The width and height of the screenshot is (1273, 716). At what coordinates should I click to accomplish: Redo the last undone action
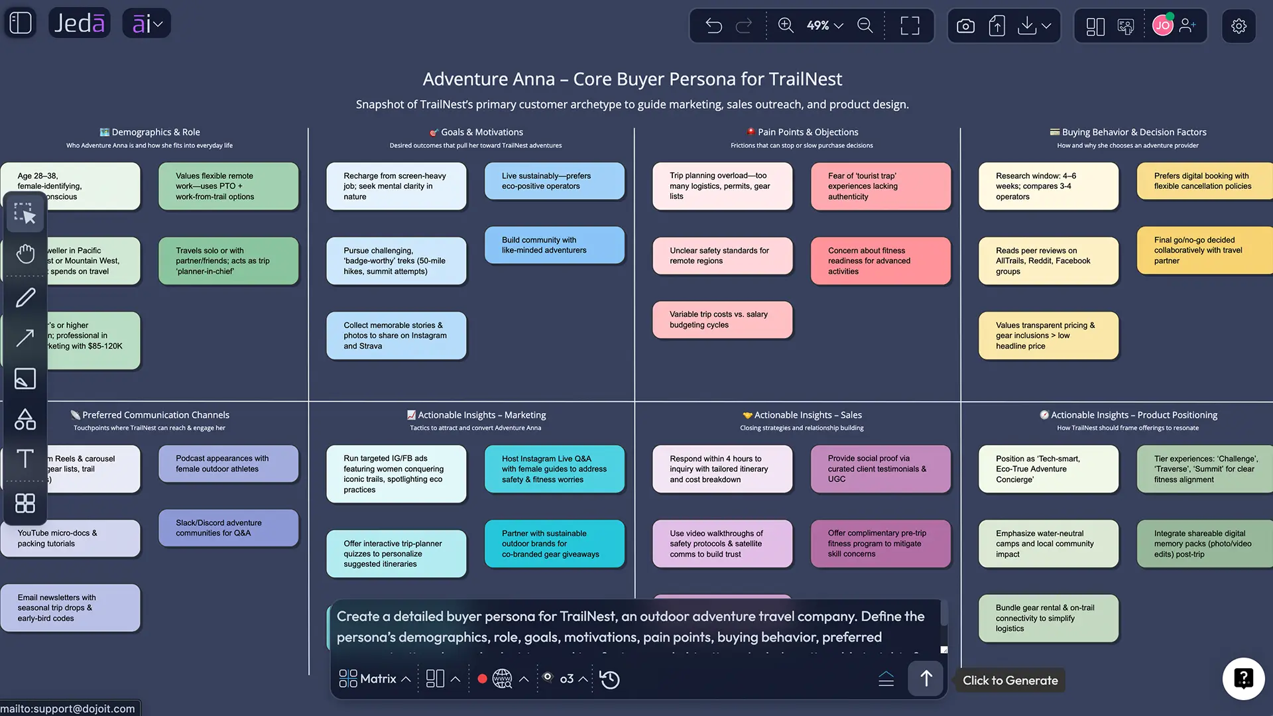[744, 26]
